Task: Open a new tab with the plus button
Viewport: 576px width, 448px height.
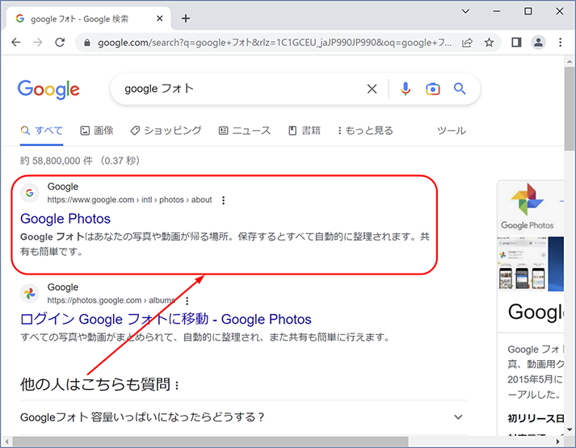Action: click(186, 19)
